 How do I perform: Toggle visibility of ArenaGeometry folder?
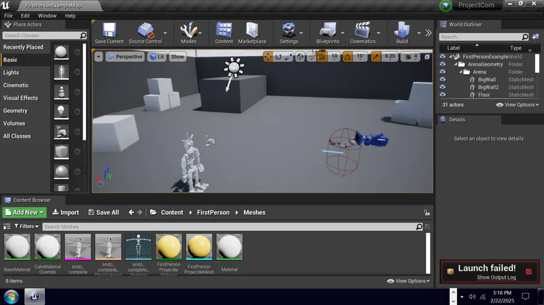tap(442, 64)
